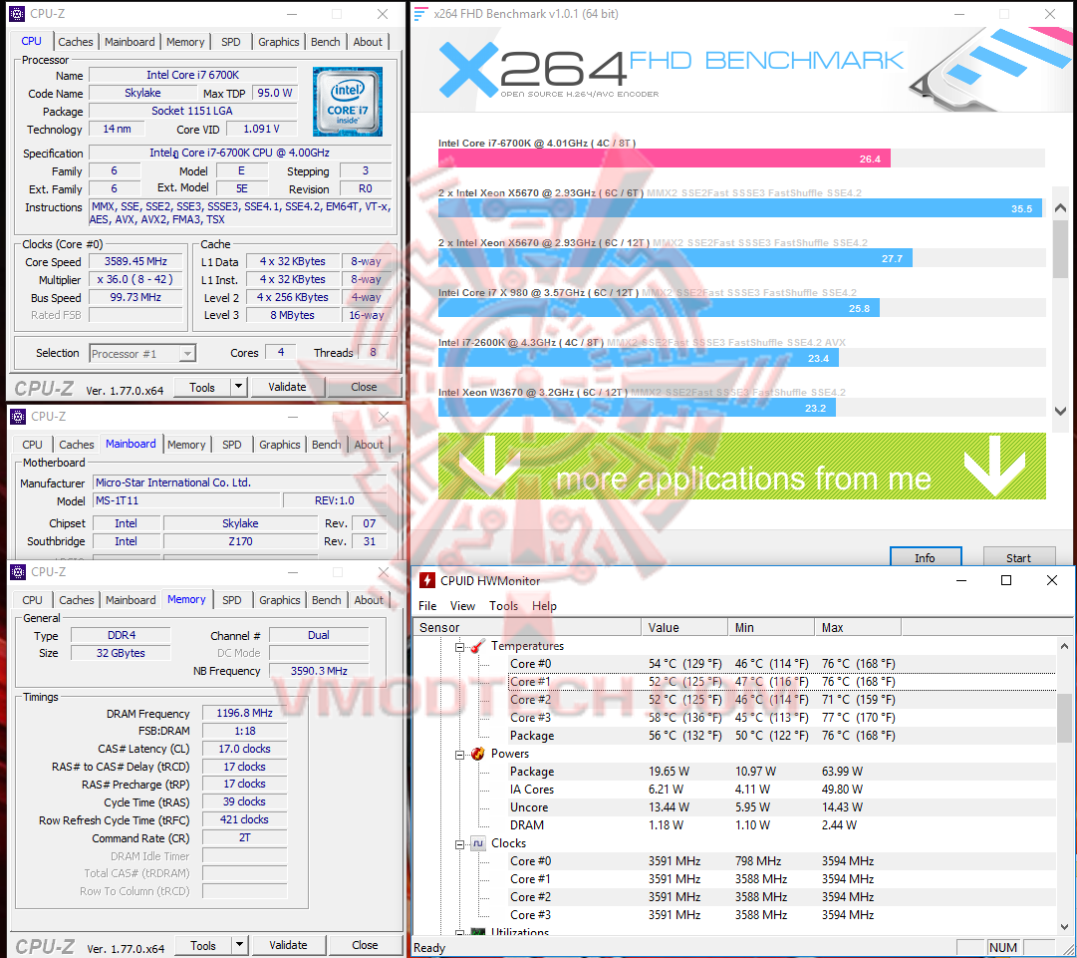Click the pink i7-6700K 26.4 result bar

tap(665, 159)
